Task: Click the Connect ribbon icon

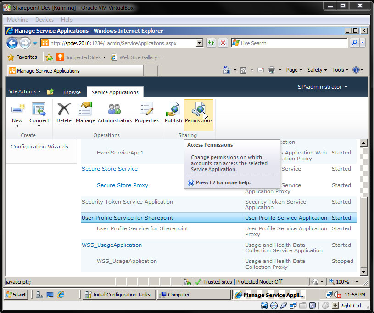Action: coord(39,109)
